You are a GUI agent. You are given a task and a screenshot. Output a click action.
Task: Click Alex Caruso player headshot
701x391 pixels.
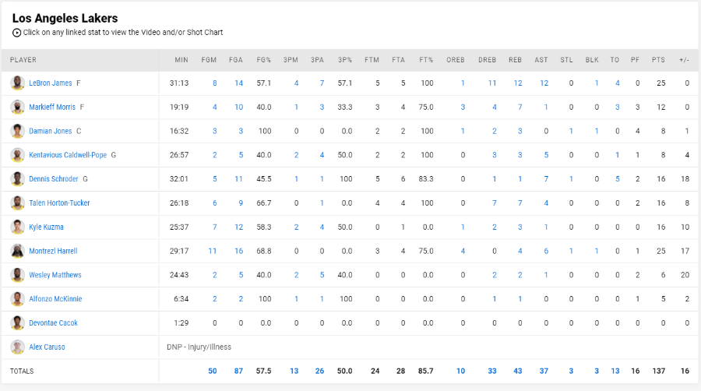[17, 347]
